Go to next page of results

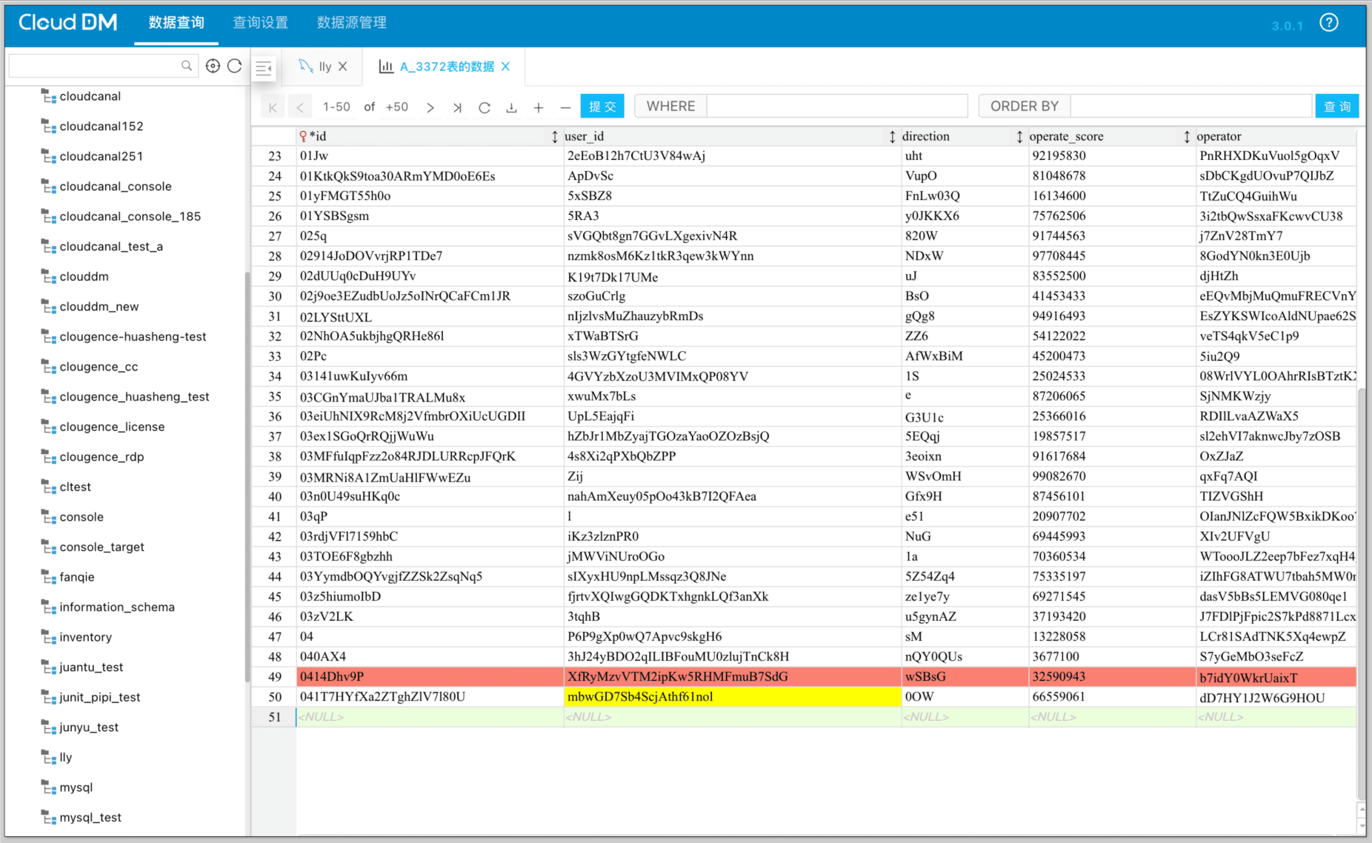coord(430,107)
